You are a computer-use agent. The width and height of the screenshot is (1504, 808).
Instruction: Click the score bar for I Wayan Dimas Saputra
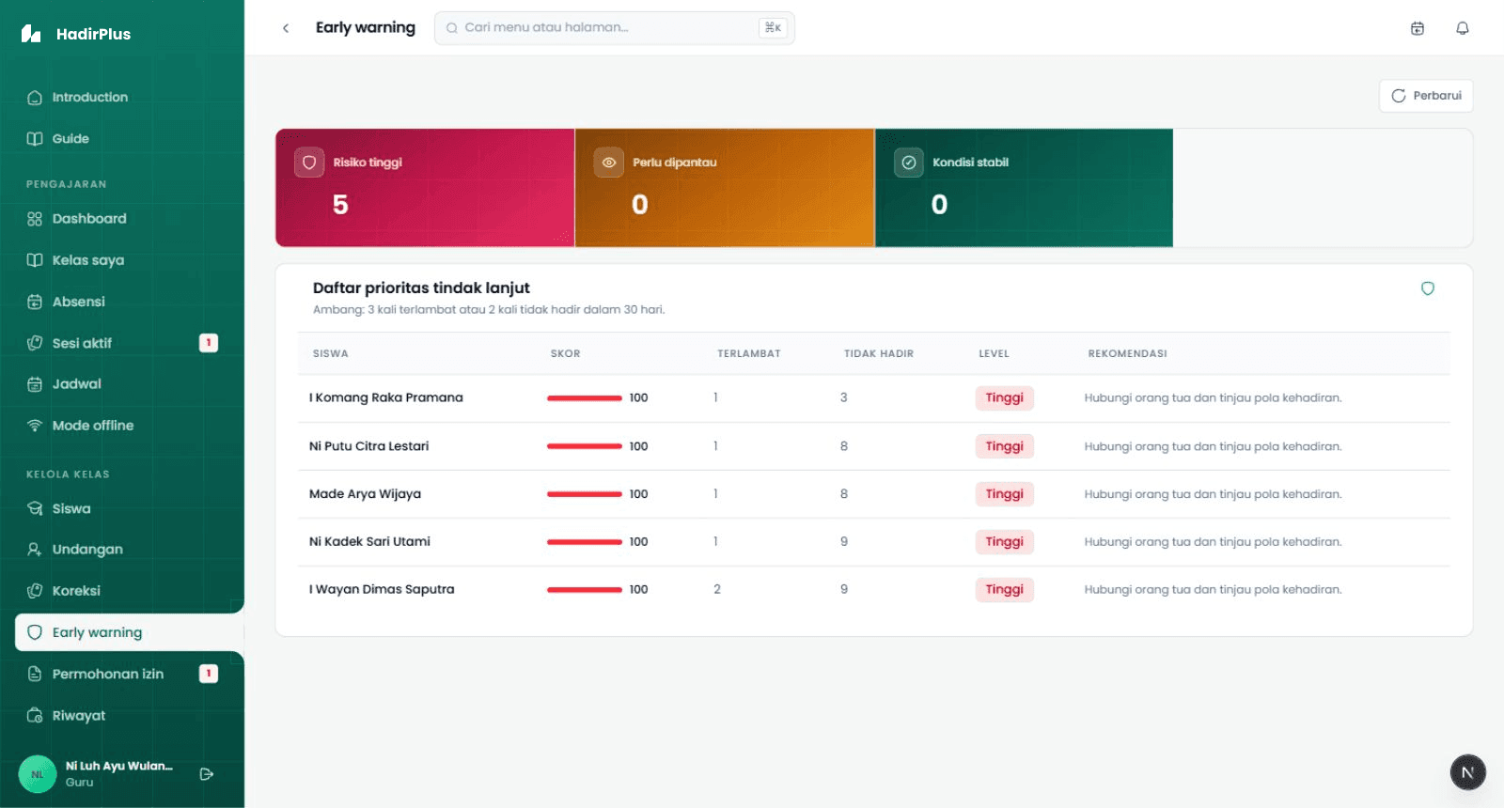pos(585,590)
